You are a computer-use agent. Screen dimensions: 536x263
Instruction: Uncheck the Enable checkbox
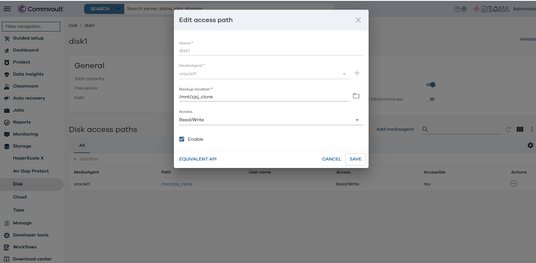pos(182,139)
